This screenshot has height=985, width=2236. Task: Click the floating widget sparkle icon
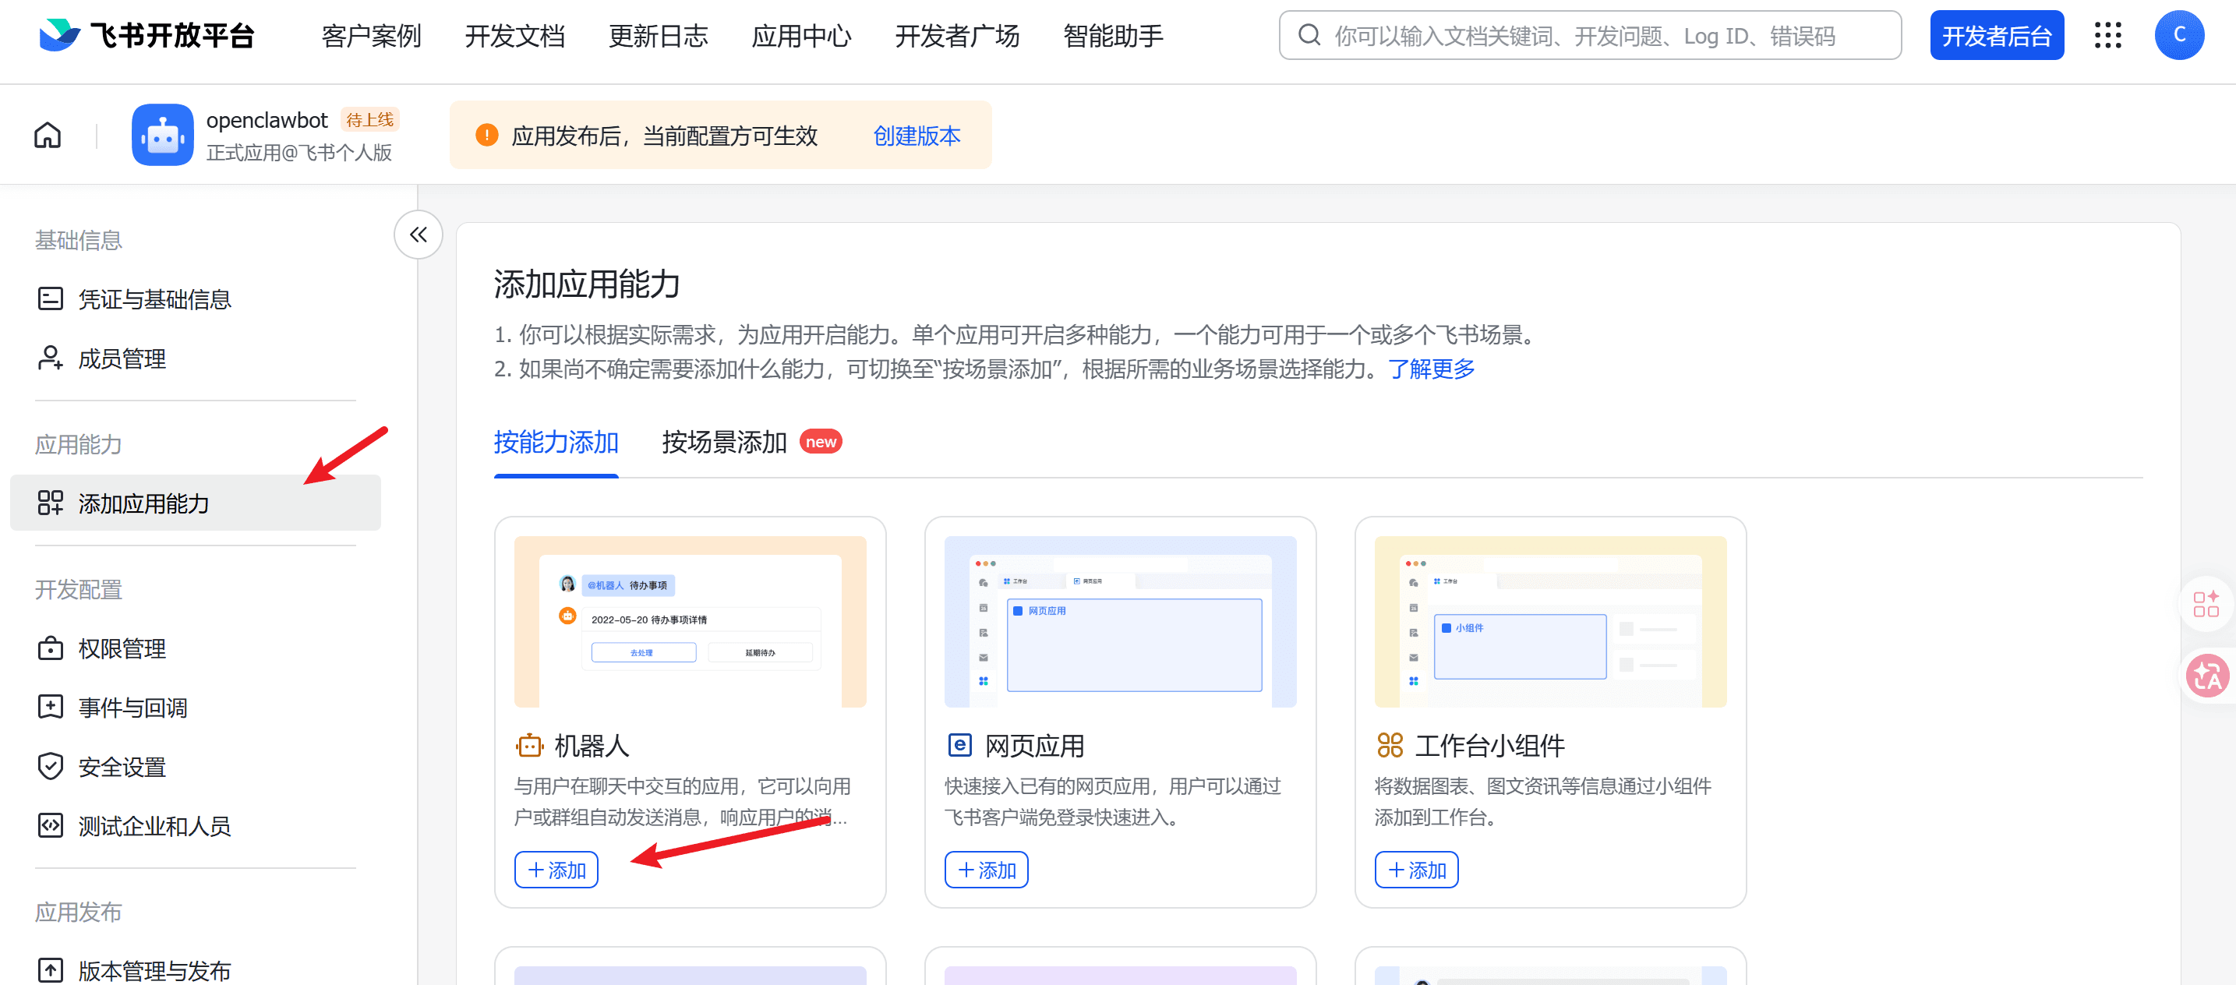pyautogui.click(x=2206, y=603)
